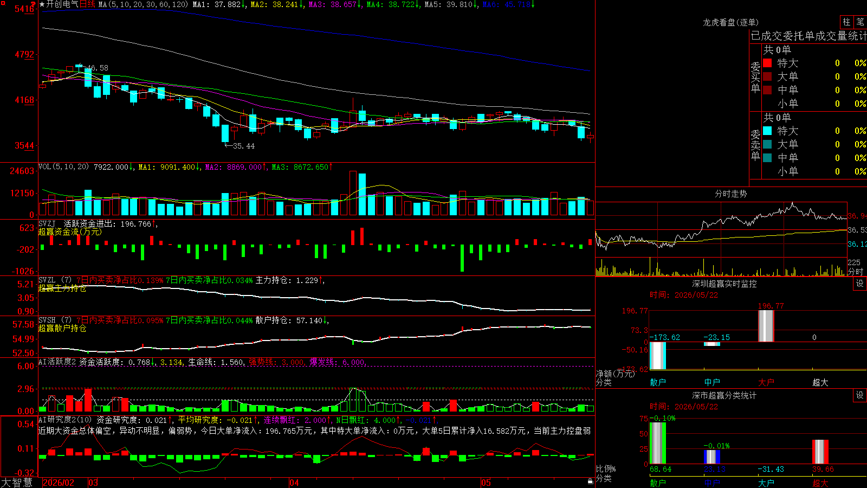Screen dimensions: 867x488
Task: Select the SVZJ indicator label
Action: tap(47, 223)
